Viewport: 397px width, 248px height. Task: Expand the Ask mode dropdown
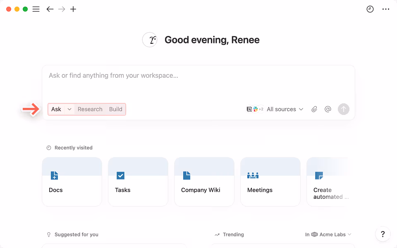pos(69,109)
